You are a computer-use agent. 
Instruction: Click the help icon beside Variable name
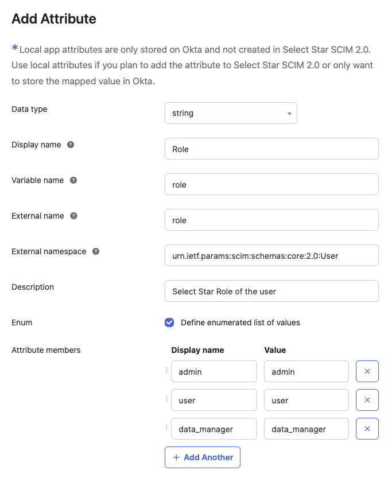point(73,180)
